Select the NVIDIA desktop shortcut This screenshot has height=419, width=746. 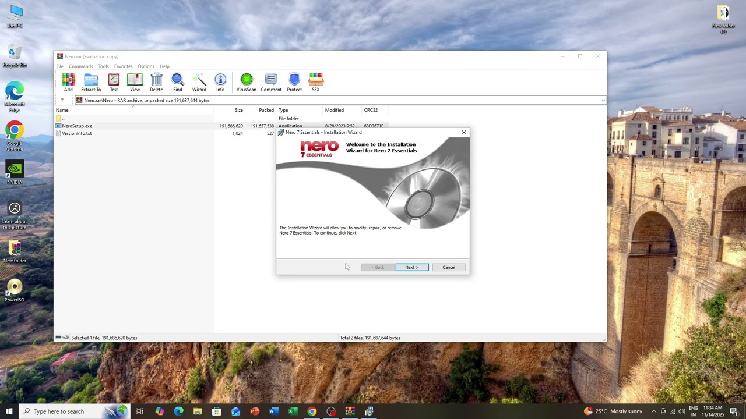[15, 173]
